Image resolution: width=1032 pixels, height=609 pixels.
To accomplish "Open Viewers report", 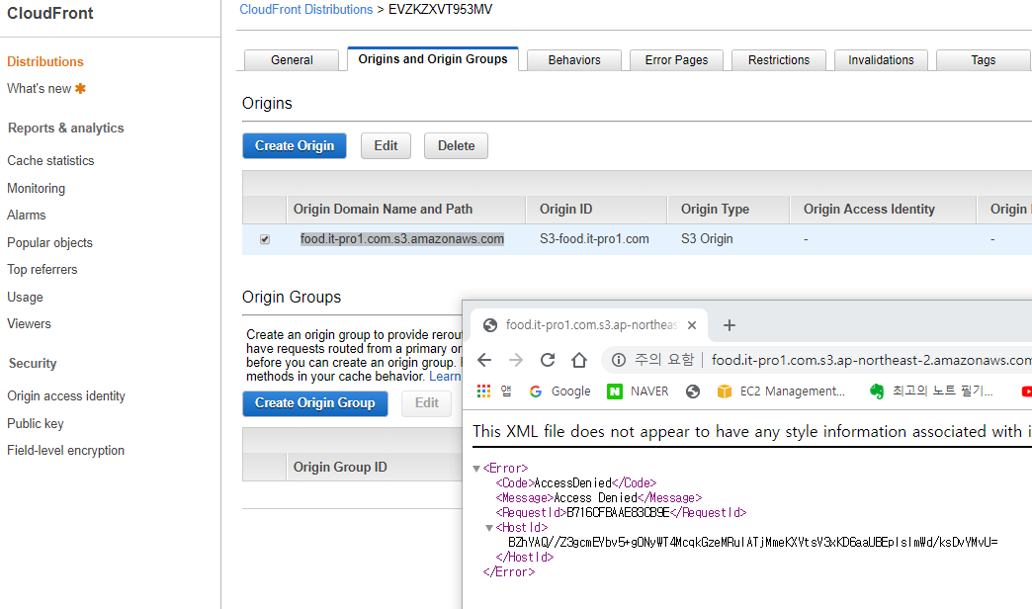I will pos(29,323).
